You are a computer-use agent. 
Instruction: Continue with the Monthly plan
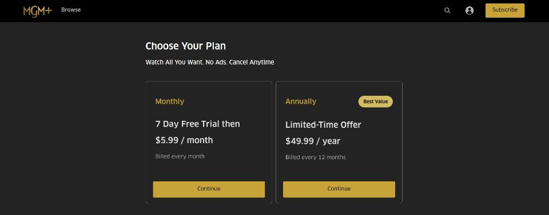[209, 189]
